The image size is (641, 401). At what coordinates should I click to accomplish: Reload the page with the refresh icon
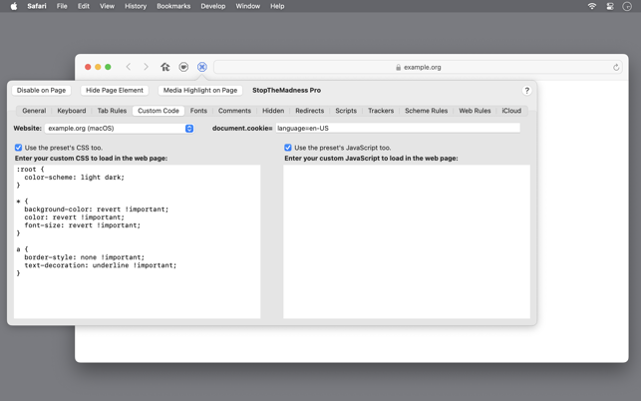click(x=616, y=67)
